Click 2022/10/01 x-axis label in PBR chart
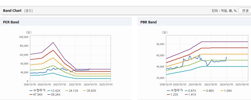Viewport: 251px width, 100px height. tap(211, 84)
